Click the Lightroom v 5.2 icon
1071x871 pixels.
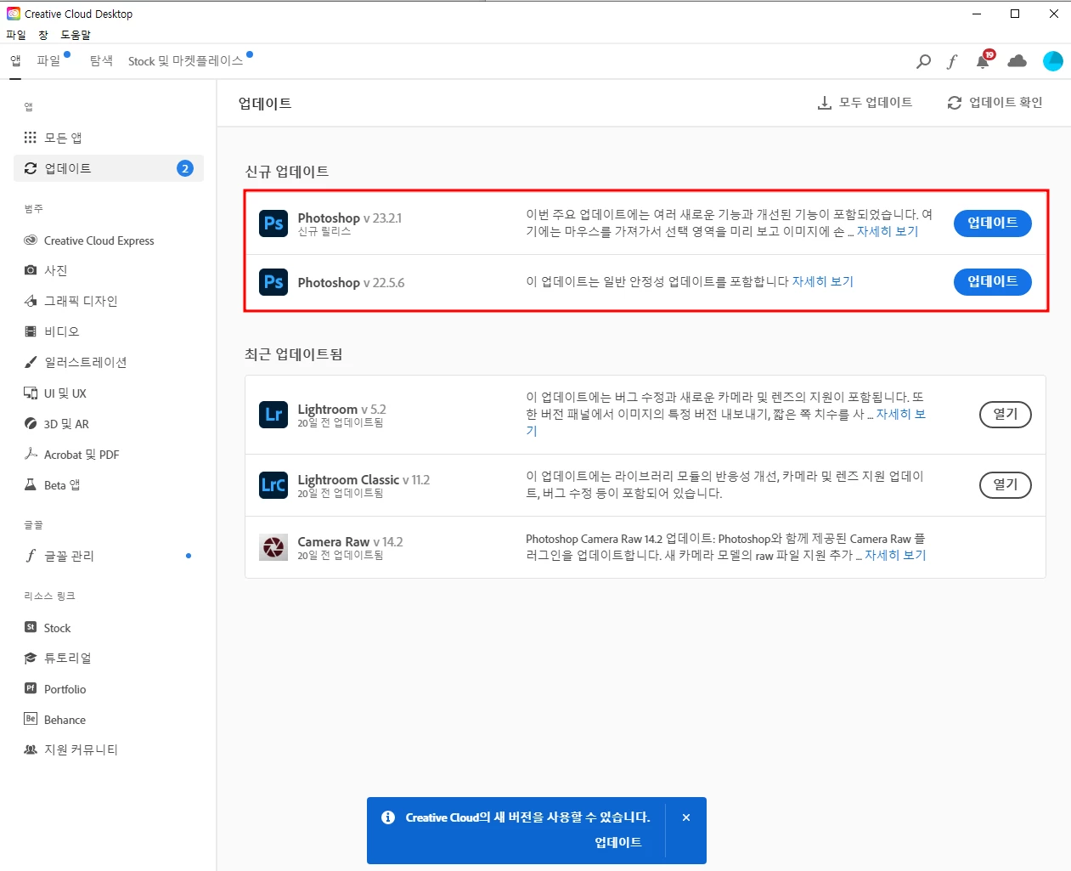(x=273, y=414)
